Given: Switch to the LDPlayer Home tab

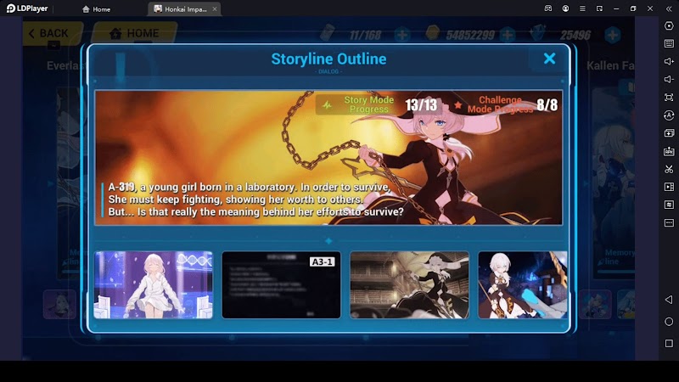Looking at the screenshot, I should click(x=97, y=9).
